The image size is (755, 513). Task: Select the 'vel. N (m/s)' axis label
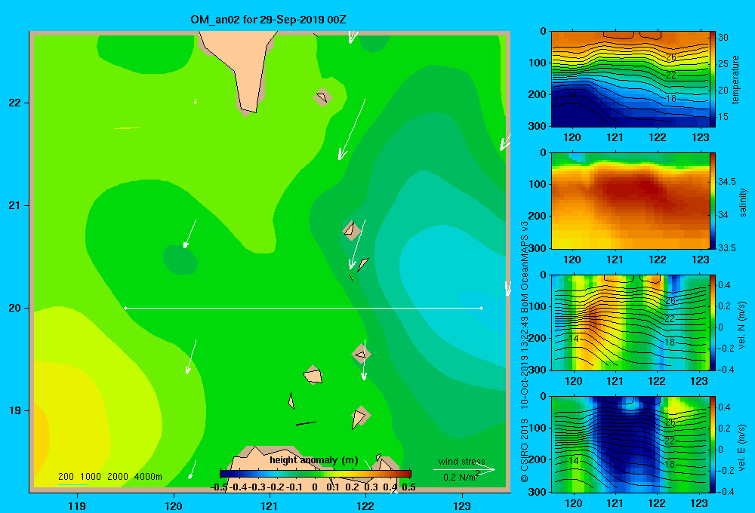pos(742,325)
